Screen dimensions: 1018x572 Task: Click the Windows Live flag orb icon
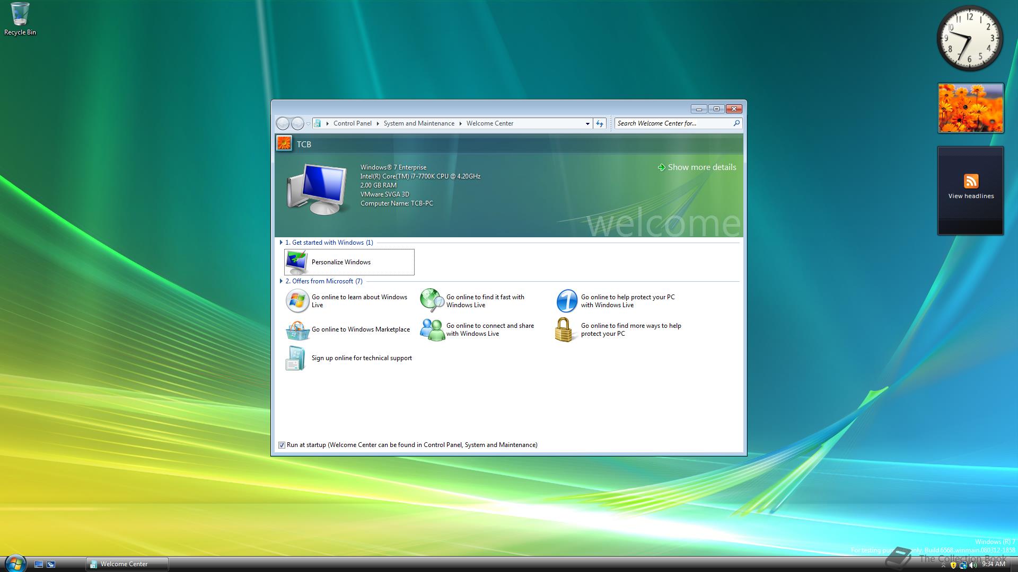pyautogui.click(x=297, y=301)
